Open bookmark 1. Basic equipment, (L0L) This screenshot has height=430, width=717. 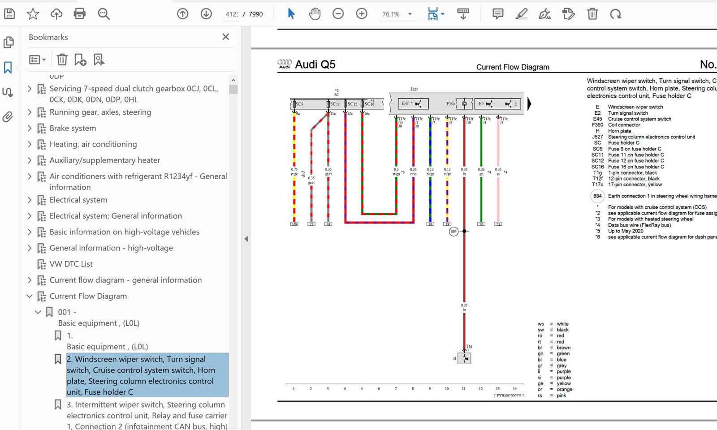point(107,341)
